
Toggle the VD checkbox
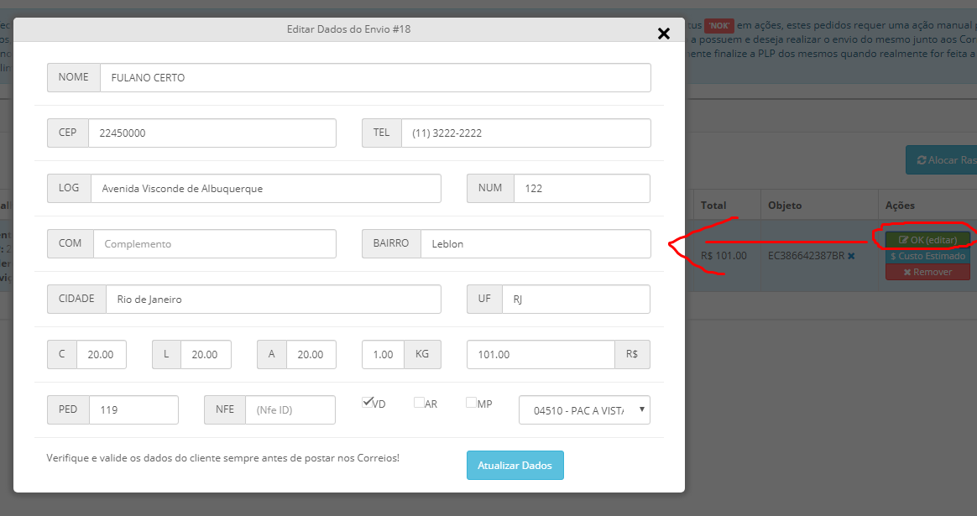pyautogui.click(x=368, y=402)
